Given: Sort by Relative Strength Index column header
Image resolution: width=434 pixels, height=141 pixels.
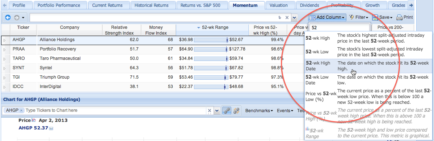Looking at the screenshot, I should point(122,30).
